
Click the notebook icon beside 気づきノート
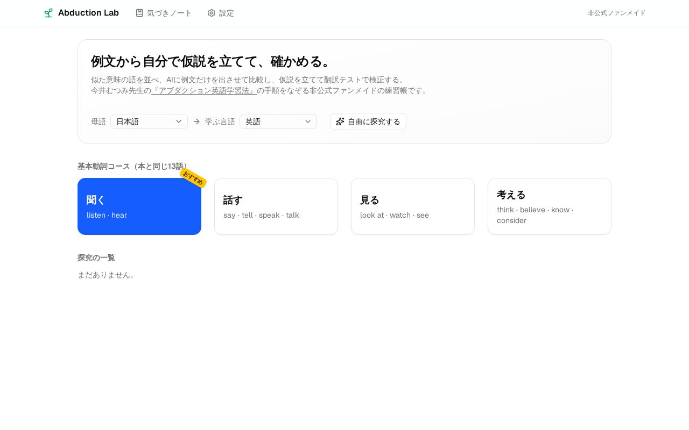139,13
